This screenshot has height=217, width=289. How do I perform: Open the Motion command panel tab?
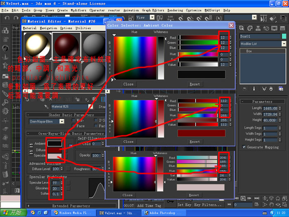[266, 28]
